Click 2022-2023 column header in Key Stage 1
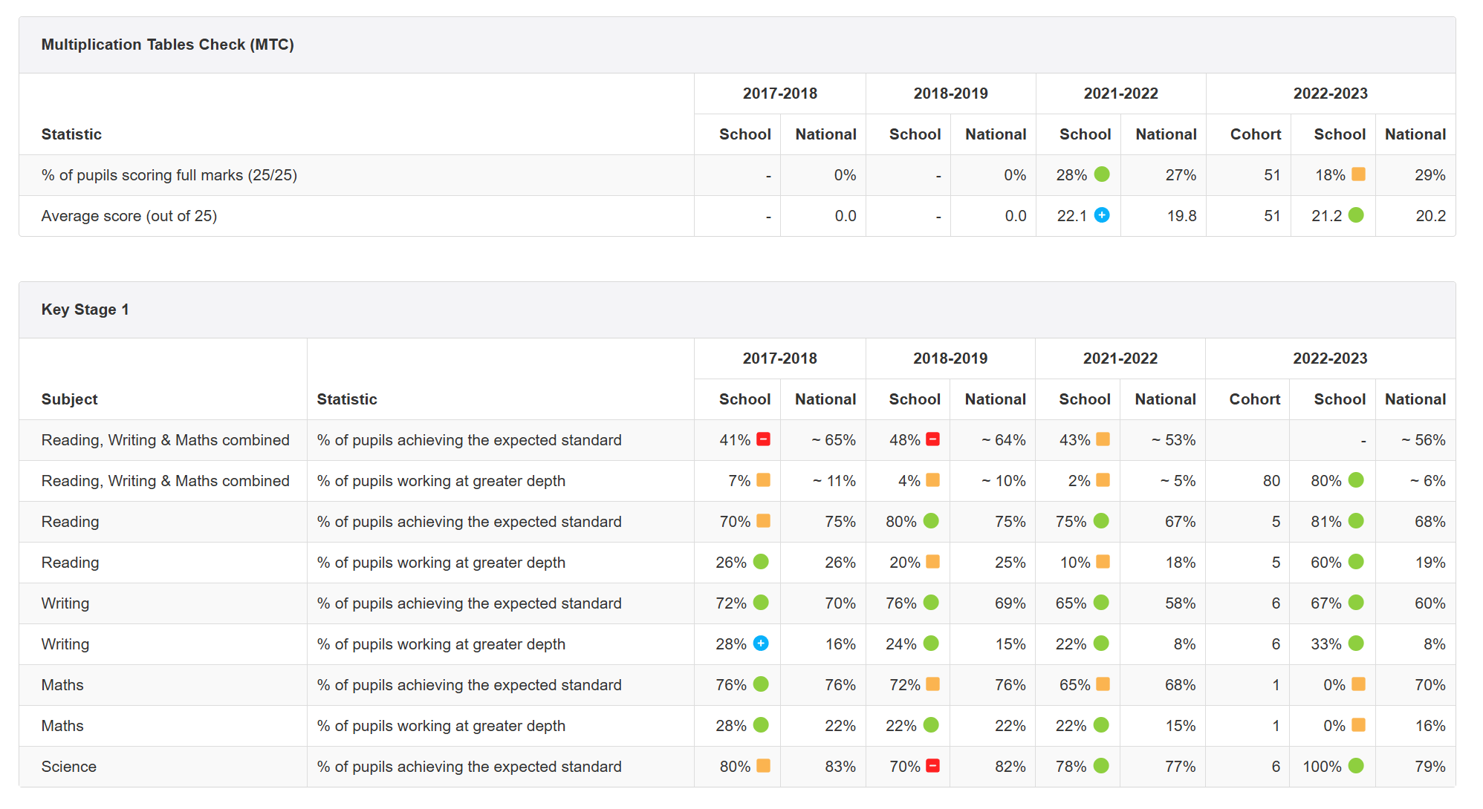 1329,358
